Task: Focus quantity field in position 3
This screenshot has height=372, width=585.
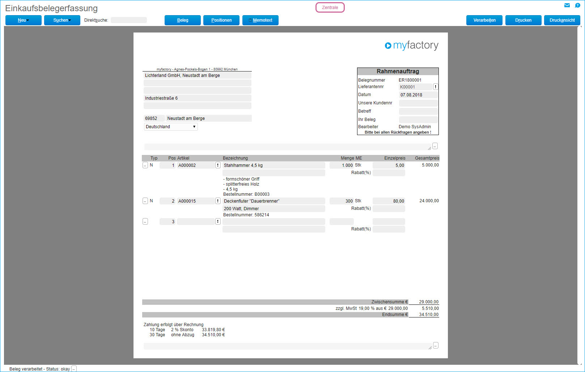Action: 342,222
